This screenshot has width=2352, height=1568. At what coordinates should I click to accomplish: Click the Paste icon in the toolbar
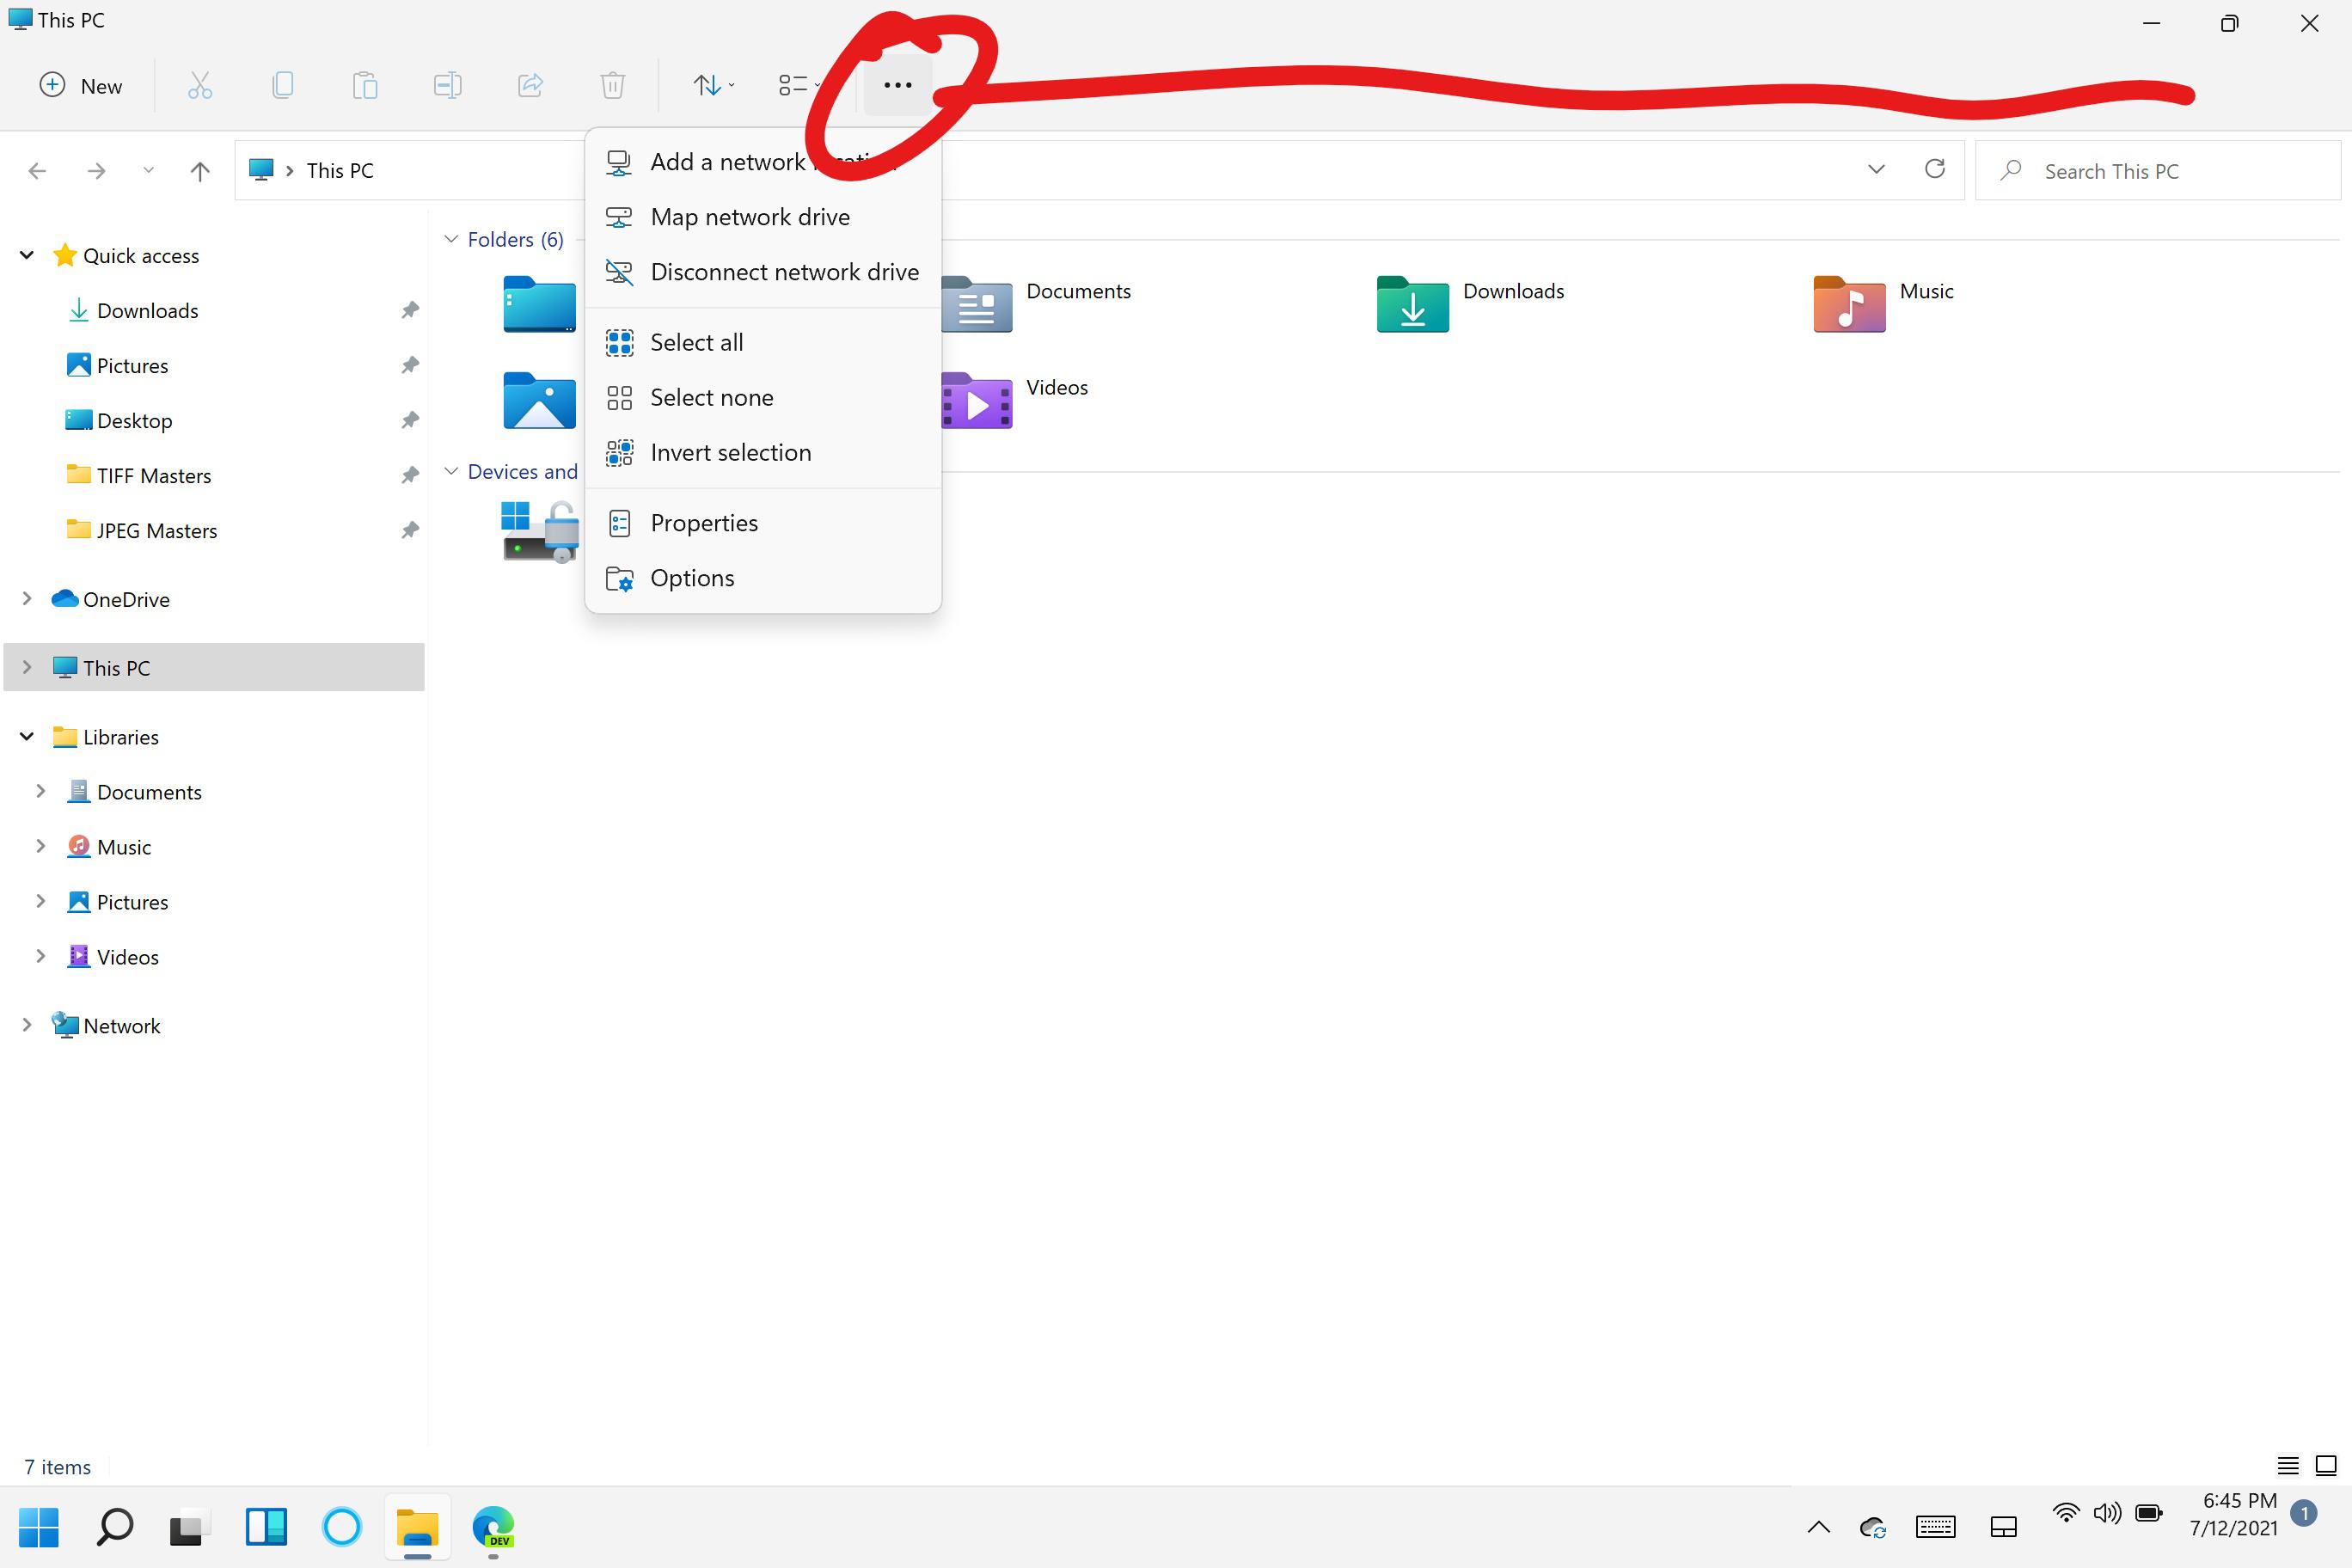click(x=365, y=85)
